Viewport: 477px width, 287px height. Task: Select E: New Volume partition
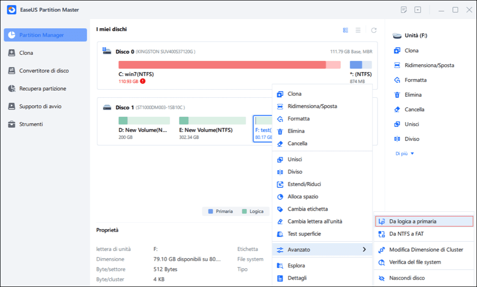click(212, 128)
